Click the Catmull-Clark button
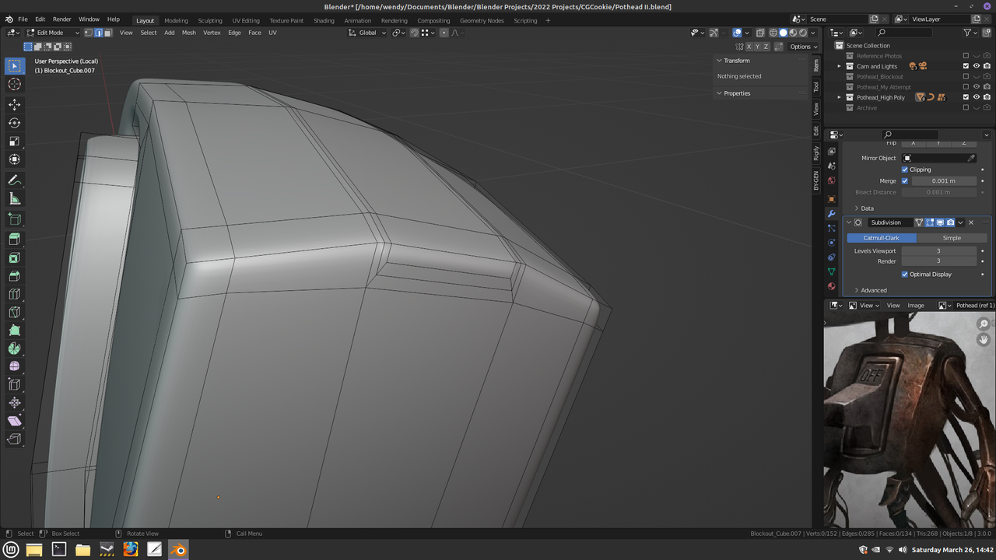The width and height of the screenshot is (996, 560). tap(881, 237)
